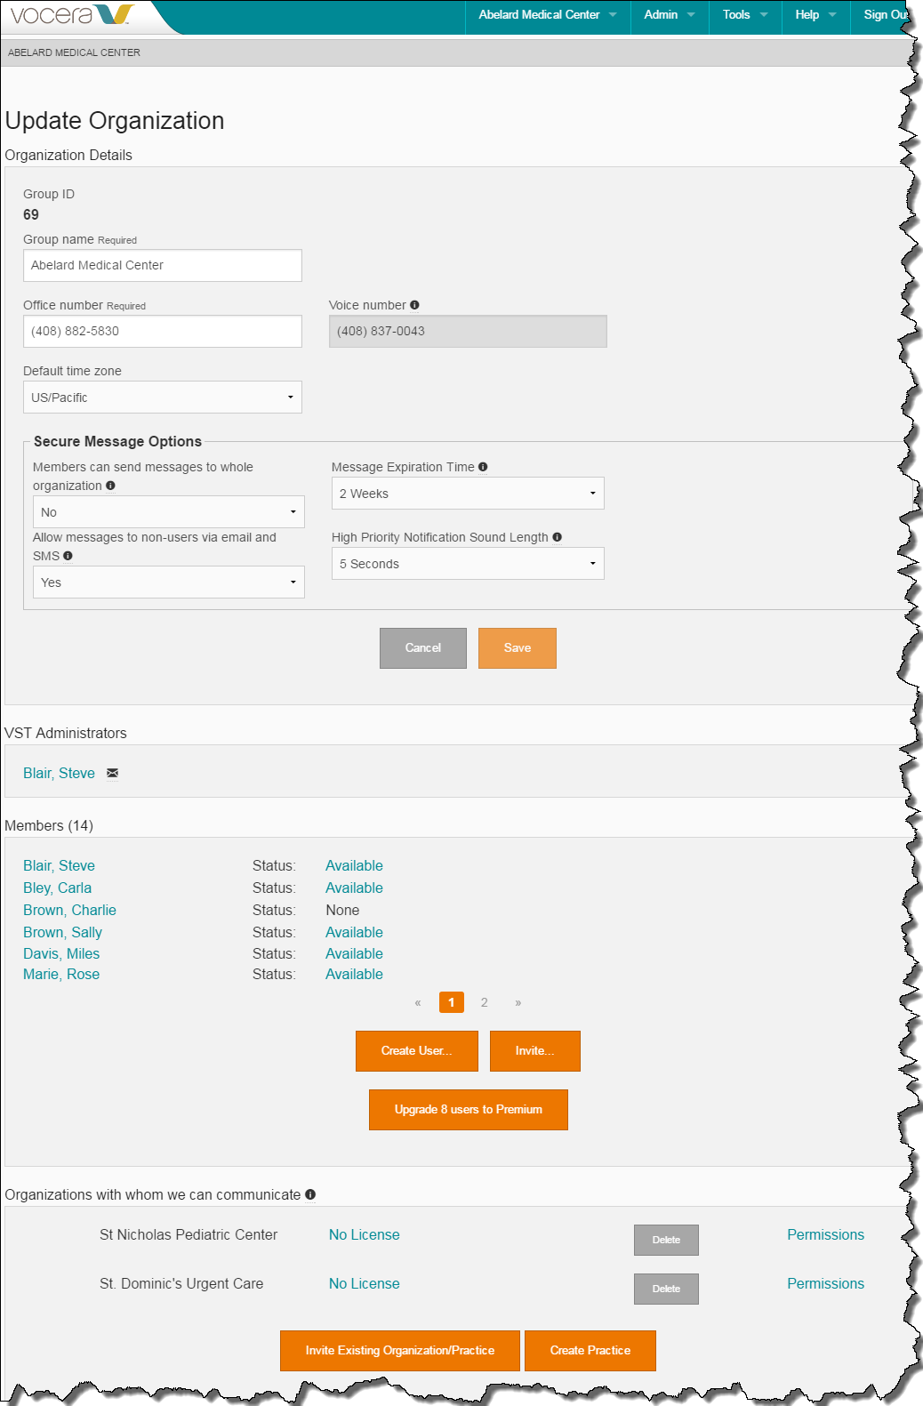Save the organization details
Viewport: 923px width, 1406px height.
click(518, 648)
